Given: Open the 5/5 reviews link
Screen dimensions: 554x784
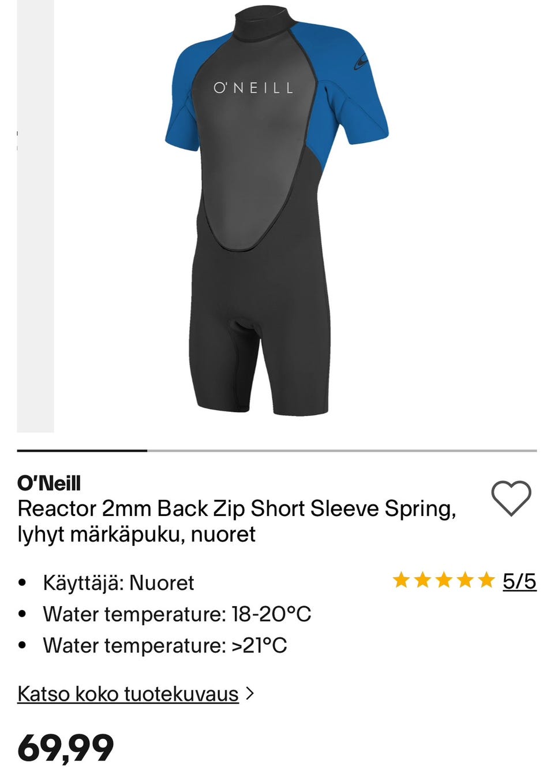Looking at the screenshot, I should pos(519,581).
